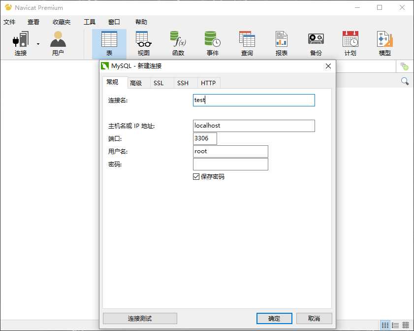This screenshot has width=414, height=331.
Task: Click the 主机名或 IP 地址: label
Action: (x=131, y=126)
